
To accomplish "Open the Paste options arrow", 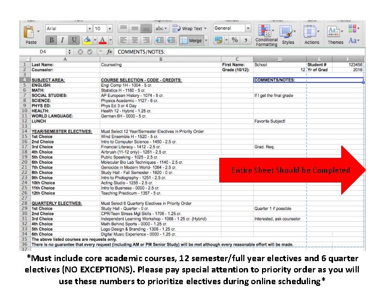I will pos(38,32).
